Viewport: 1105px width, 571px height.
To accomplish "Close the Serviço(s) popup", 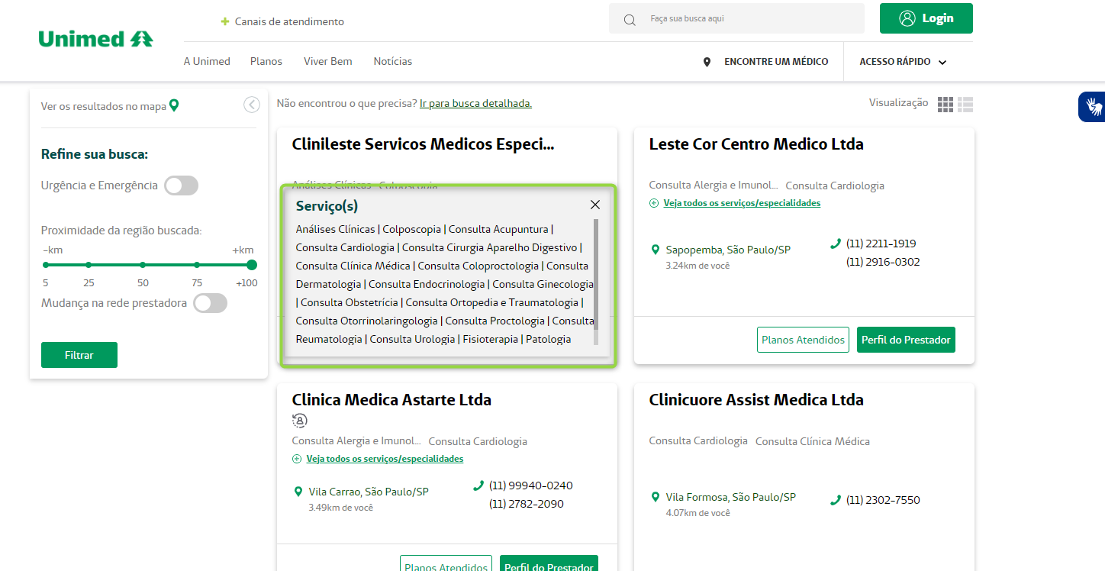I will [x=595, y=205].
